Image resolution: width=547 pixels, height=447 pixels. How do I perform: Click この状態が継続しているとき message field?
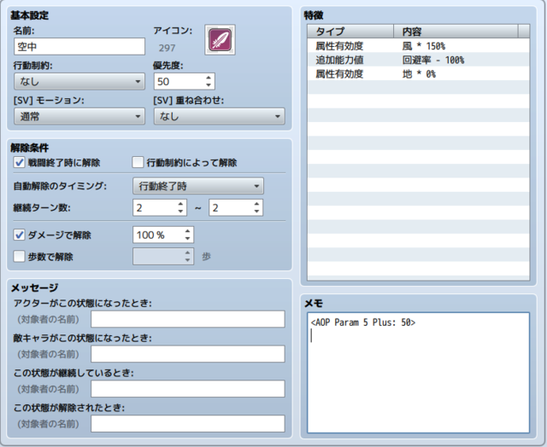click(x=188, y=389)
